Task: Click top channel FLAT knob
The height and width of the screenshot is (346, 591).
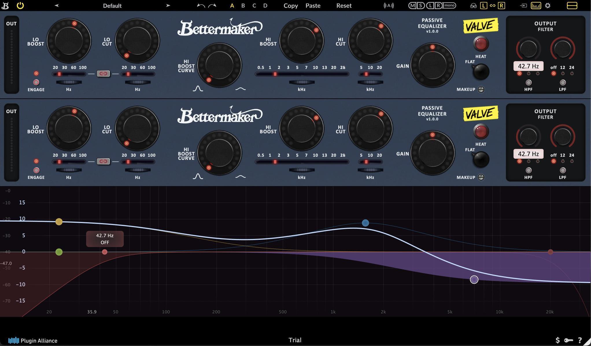Action: 481,72
